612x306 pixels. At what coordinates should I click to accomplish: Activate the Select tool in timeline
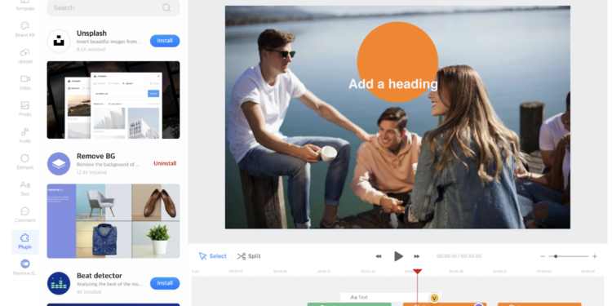[213, 256]
